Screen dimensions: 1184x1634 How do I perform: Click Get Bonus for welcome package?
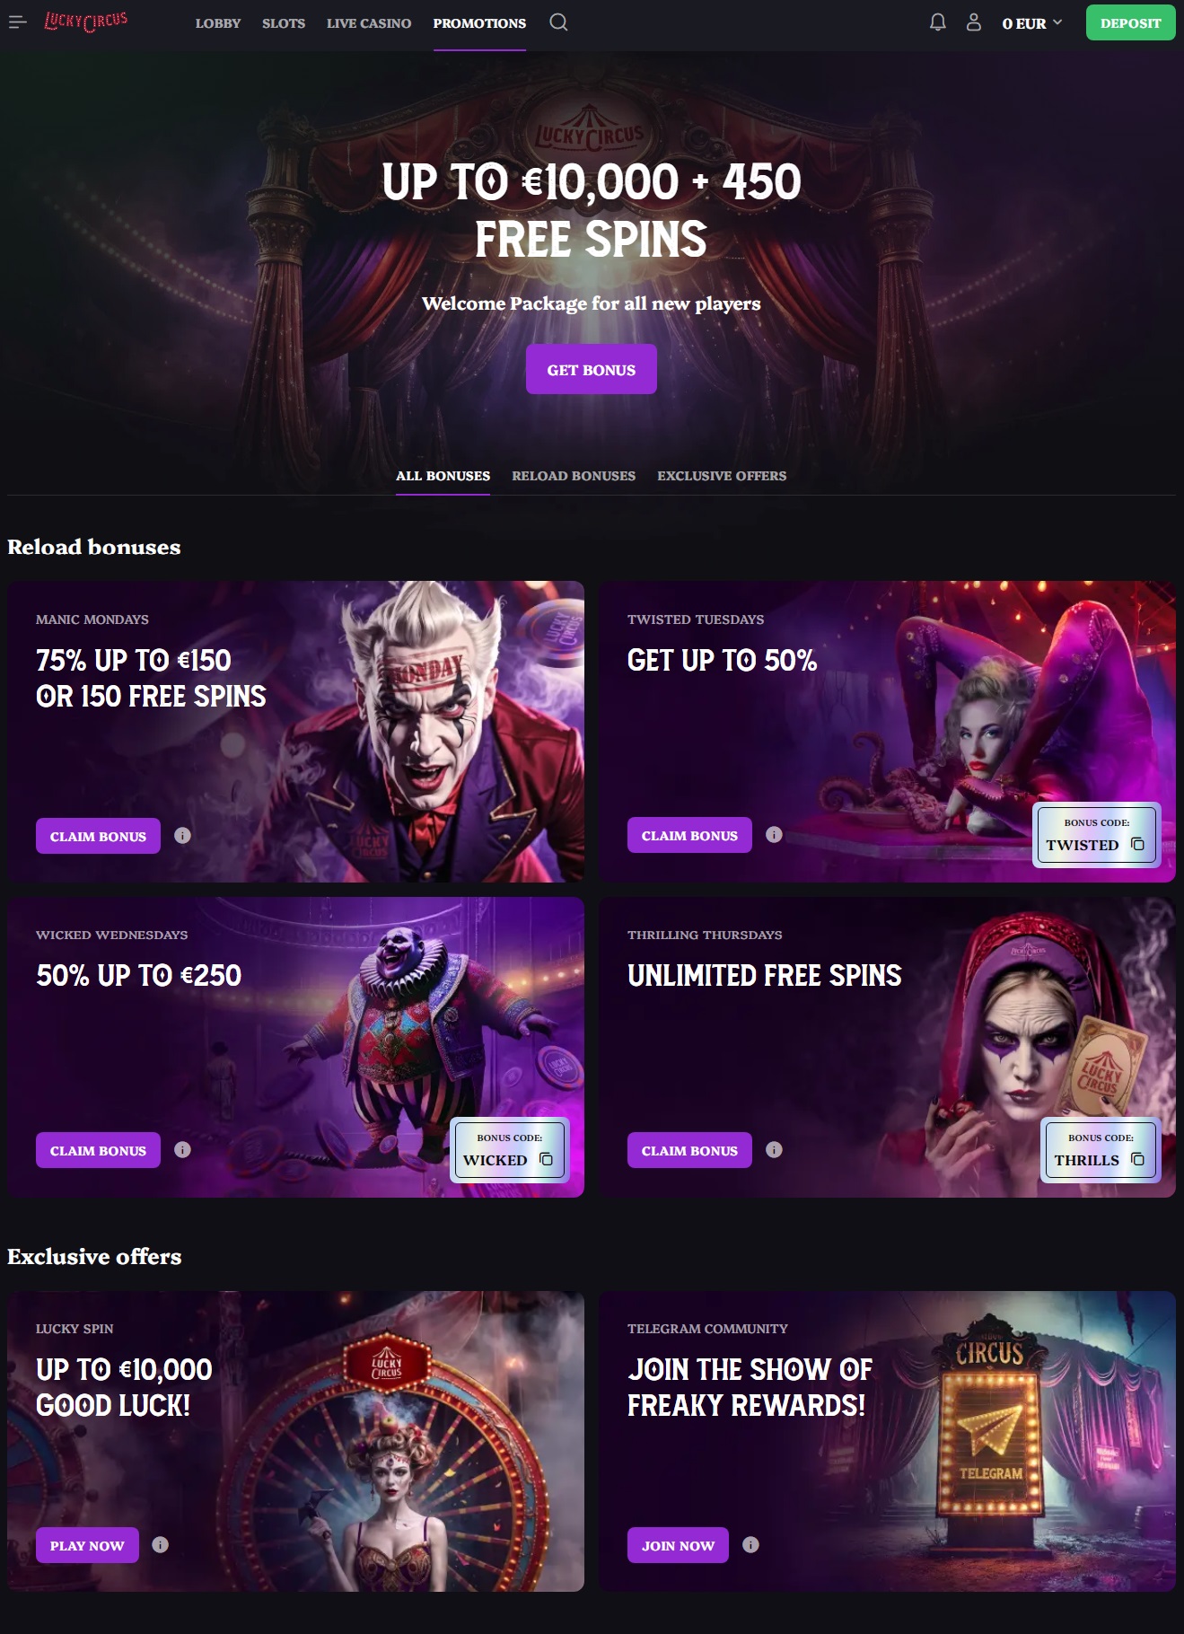(x=592, y=369)
